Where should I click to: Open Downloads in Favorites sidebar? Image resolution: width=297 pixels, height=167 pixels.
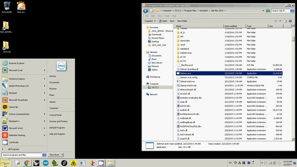[156, 35]
